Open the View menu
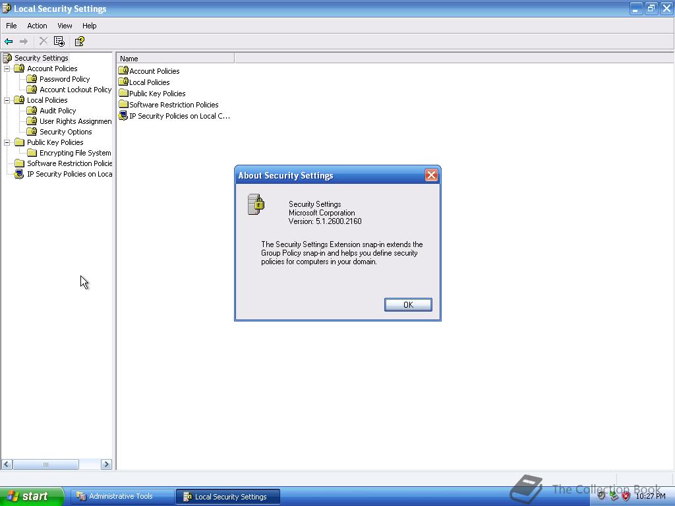The width and height of the screenshot is (675, 506). point(65,26)
